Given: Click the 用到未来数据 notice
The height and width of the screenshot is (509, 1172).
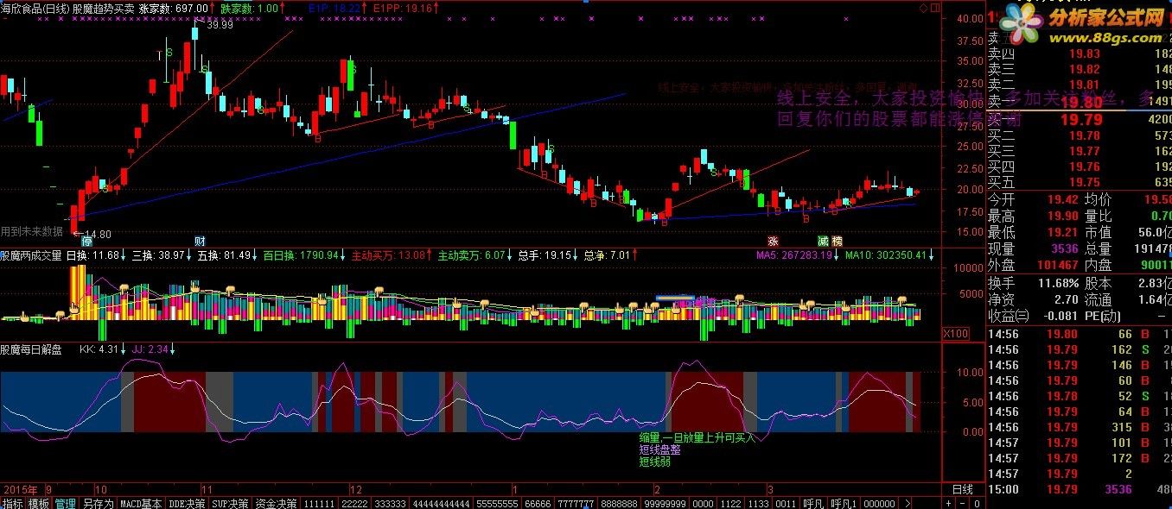Looking at the screenshot, I should coord(32,231).
